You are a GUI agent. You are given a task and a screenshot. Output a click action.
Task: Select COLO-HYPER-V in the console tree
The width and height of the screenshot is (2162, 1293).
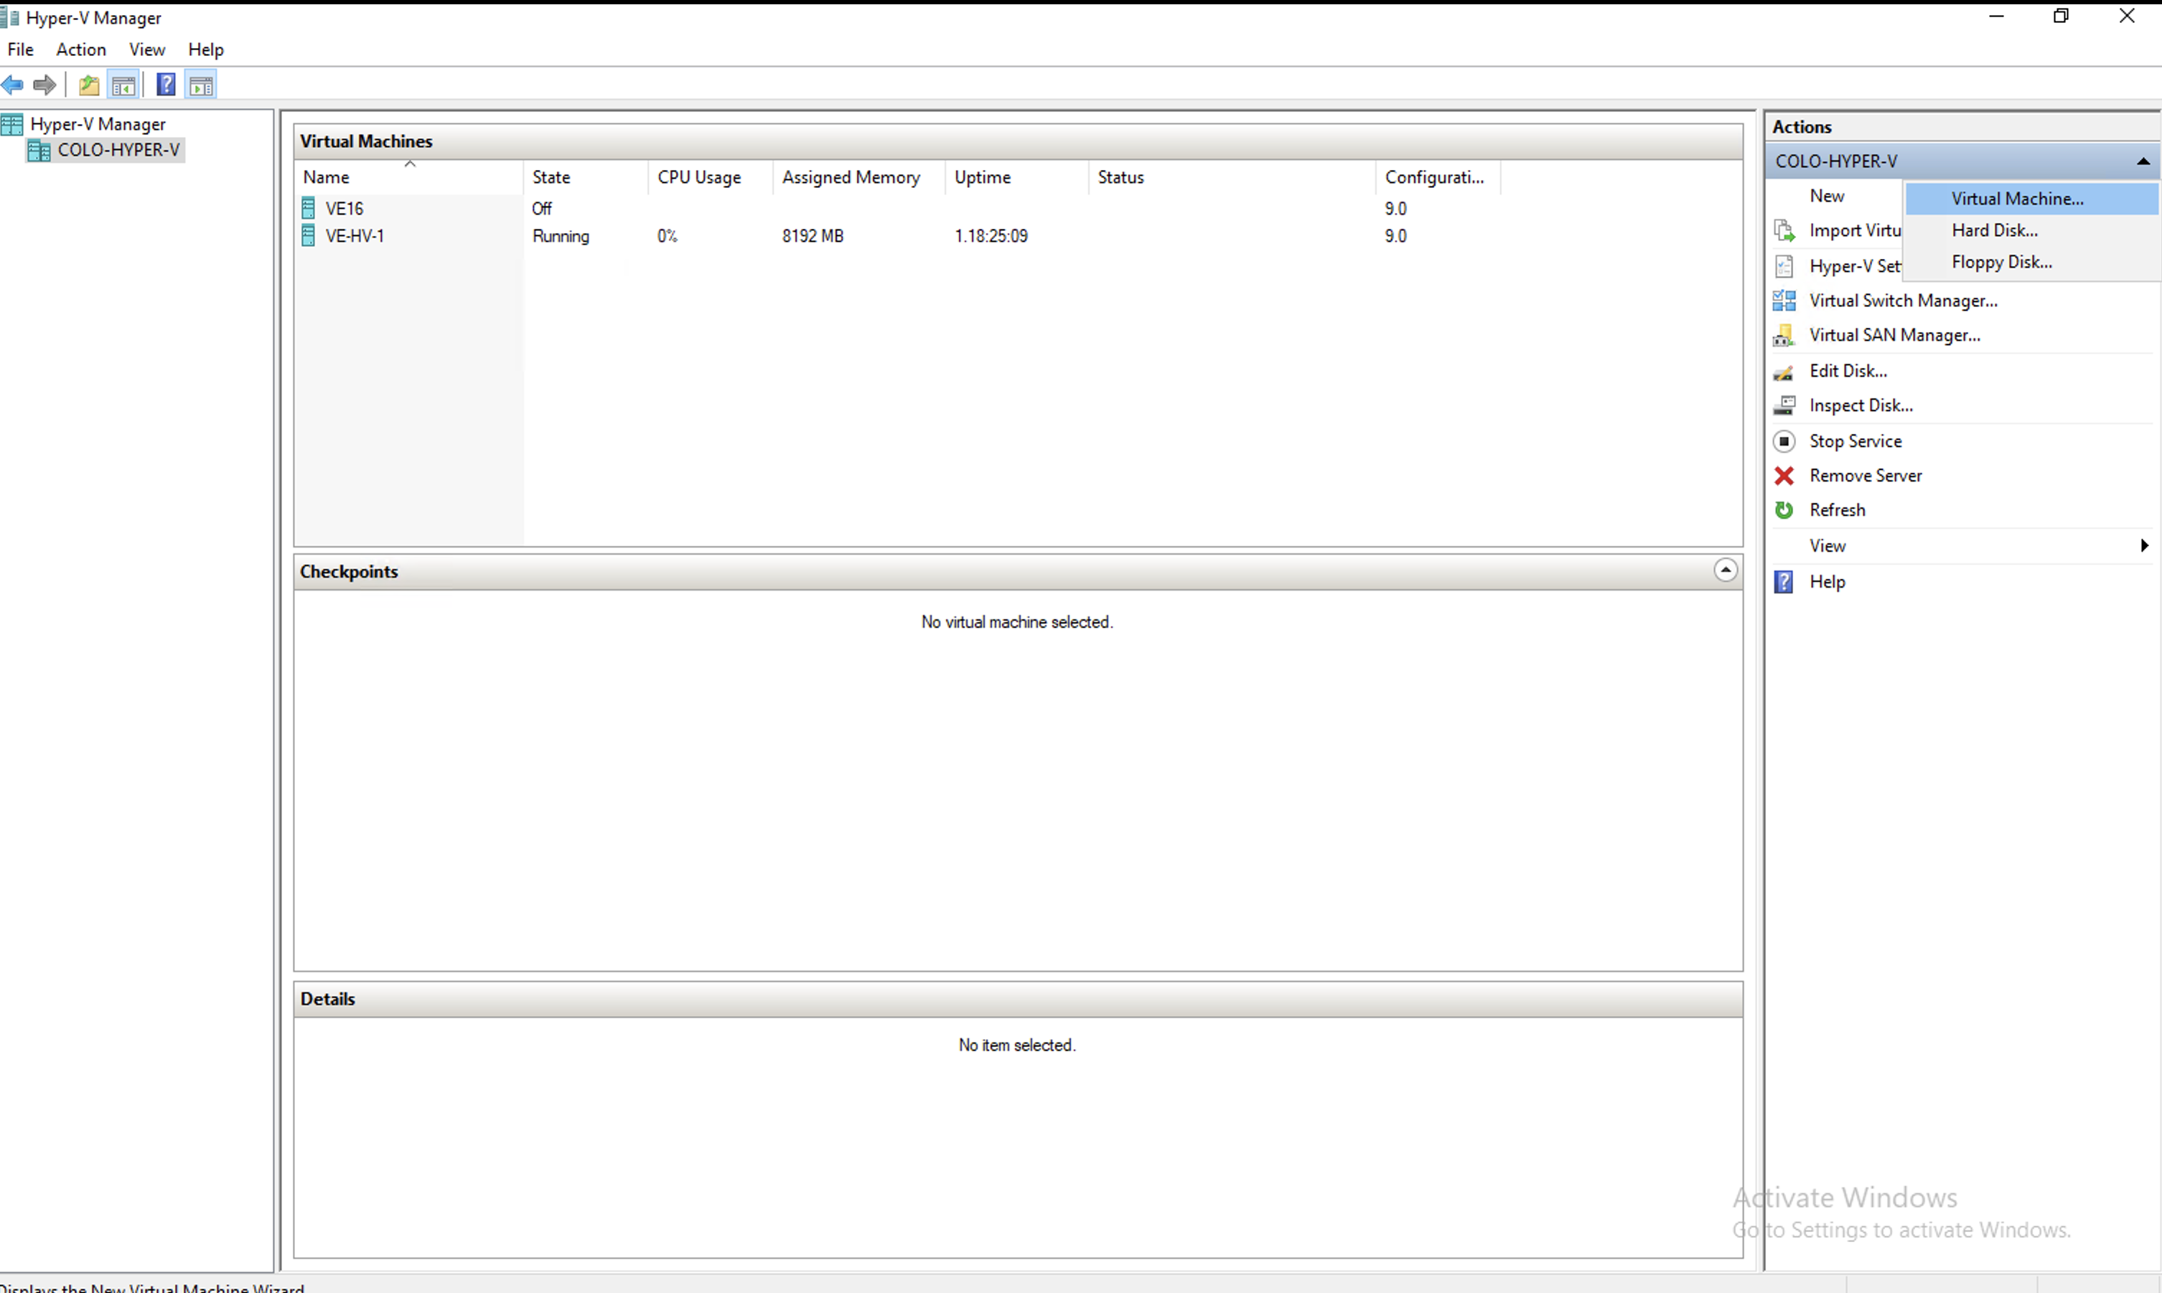[118, 150]
